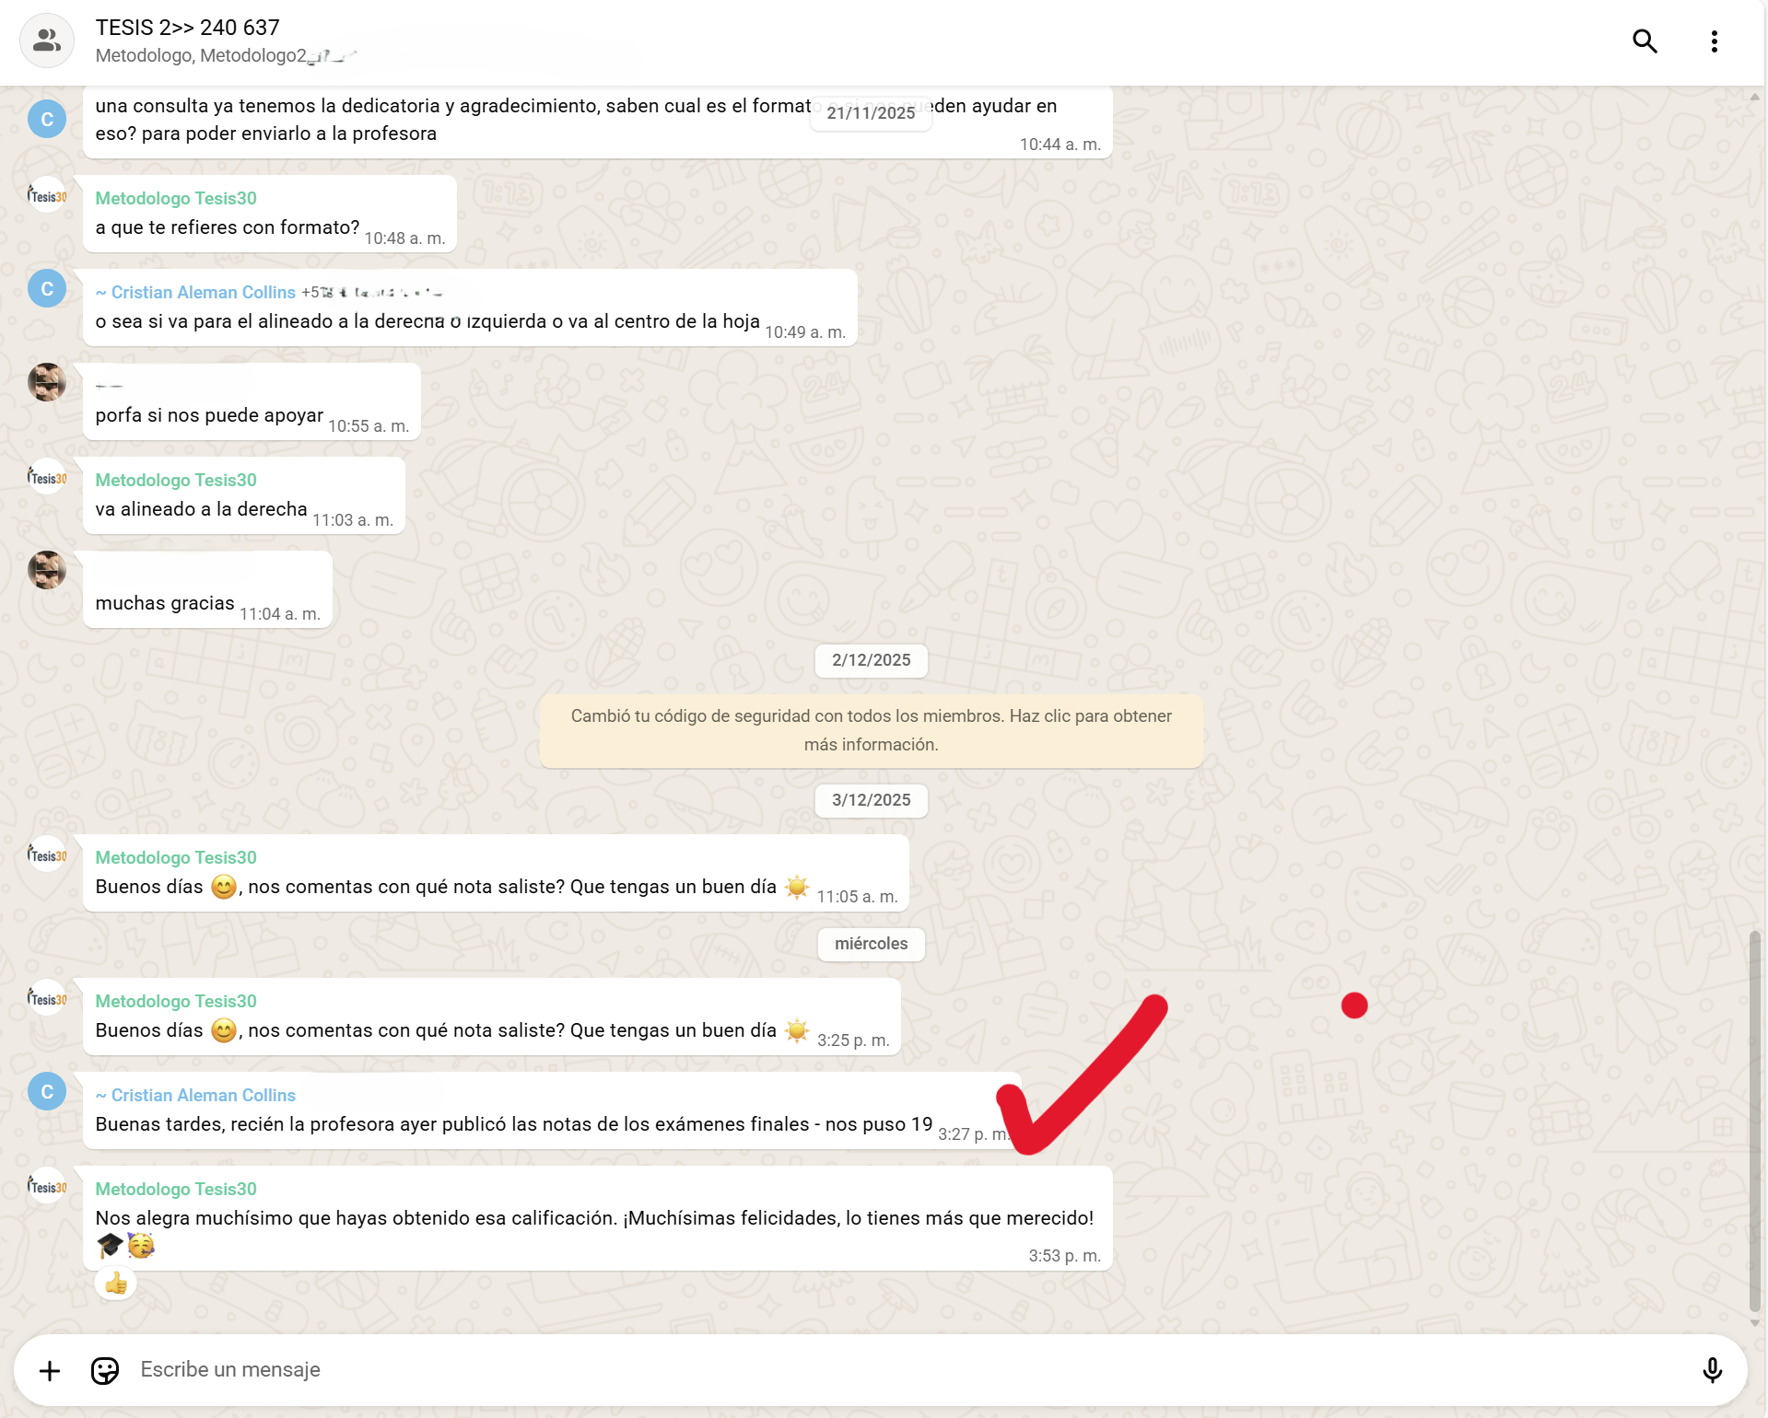Screen dimensions: 1768x1418
Task: Click the floating '21/11/2025' date chip
Action: coord(871,113)
